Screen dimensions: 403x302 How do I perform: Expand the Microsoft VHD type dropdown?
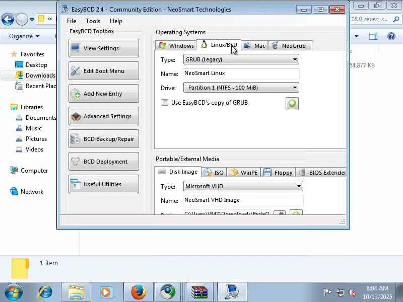243,186
